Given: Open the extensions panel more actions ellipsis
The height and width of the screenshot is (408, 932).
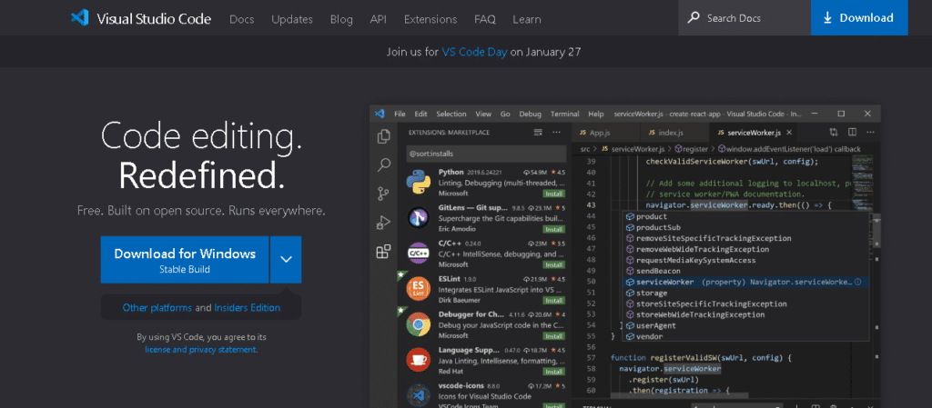Looking at the screenshot, I should click(556, 132).
